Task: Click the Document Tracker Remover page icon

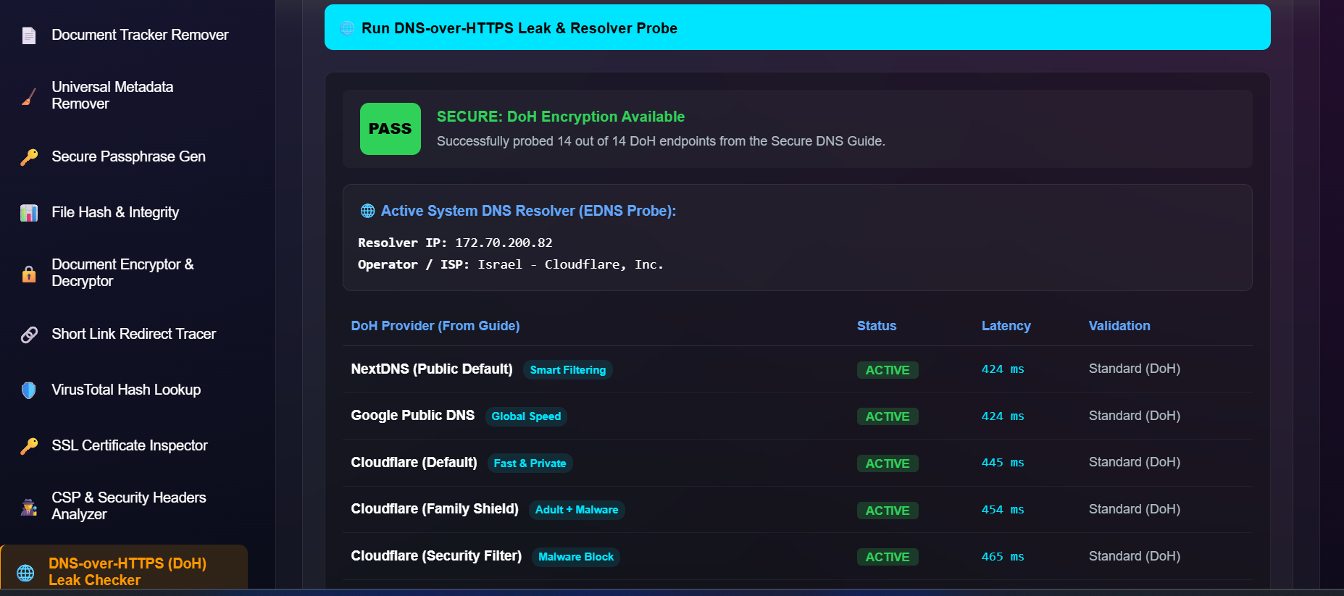Action: (29, 35)
